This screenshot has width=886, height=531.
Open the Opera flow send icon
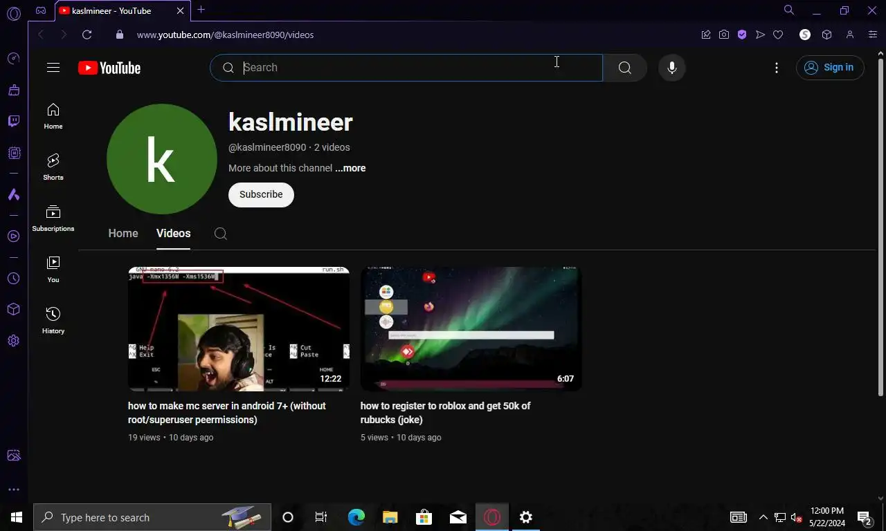tap(760, 35)
